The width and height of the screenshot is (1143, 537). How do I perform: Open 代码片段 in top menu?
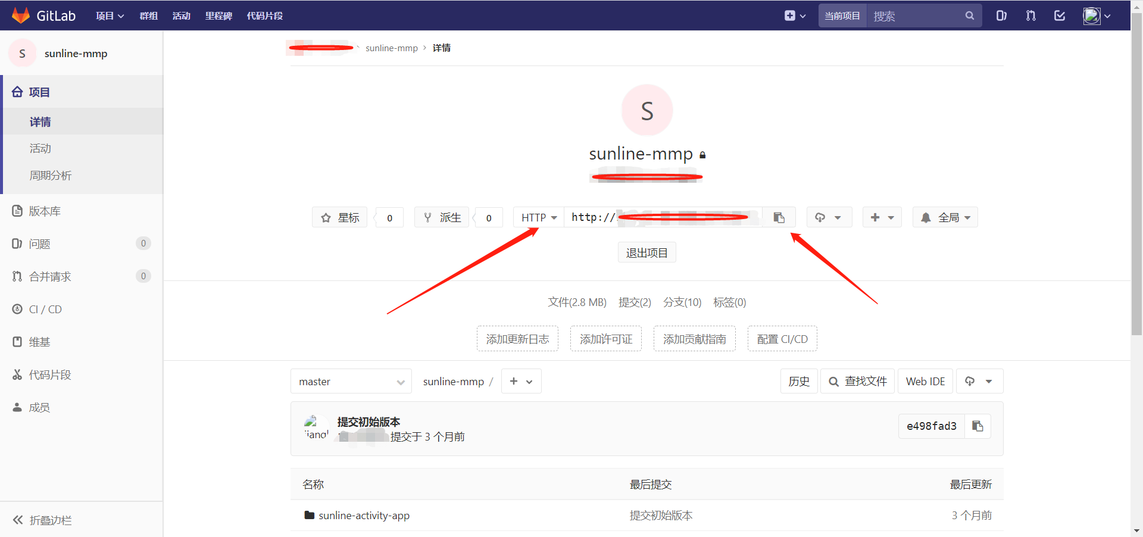click(265, 16)
